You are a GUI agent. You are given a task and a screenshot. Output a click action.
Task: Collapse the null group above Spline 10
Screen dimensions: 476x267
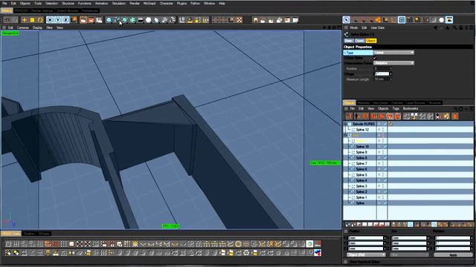(x=345, y=135)
